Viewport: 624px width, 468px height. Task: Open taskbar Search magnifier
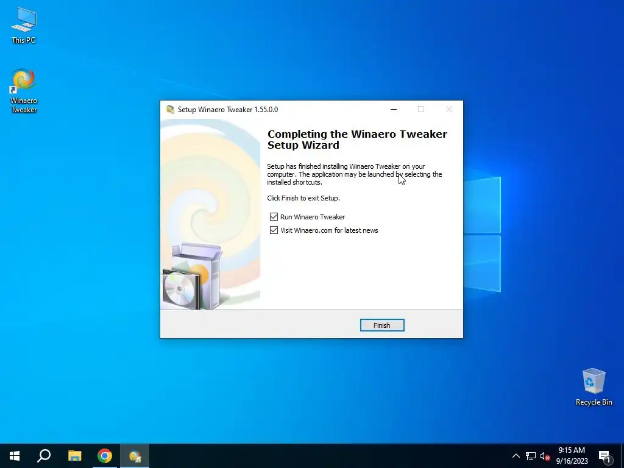[44, 456]
